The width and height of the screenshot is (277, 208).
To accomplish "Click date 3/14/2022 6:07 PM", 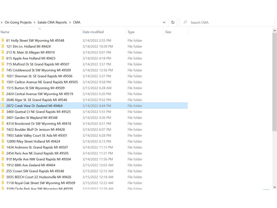I will click(97, 130).
